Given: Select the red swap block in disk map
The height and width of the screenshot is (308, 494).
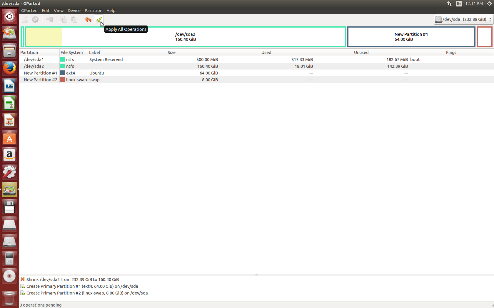Looking at the screenshot, I should (x=484, y=37).
